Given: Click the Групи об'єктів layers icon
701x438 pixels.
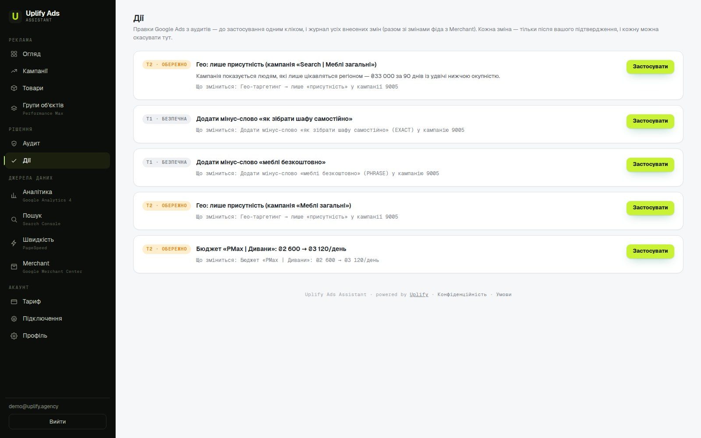Looking at the screenshot, I should click(14, 108).
